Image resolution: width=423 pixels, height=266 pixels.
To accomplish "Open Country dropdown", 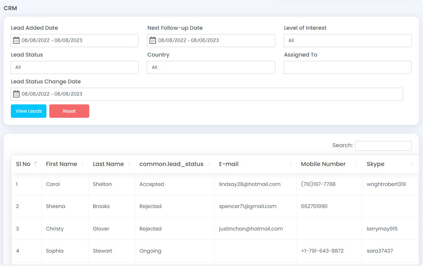I will pyautogui.click(x=211, y=67).
